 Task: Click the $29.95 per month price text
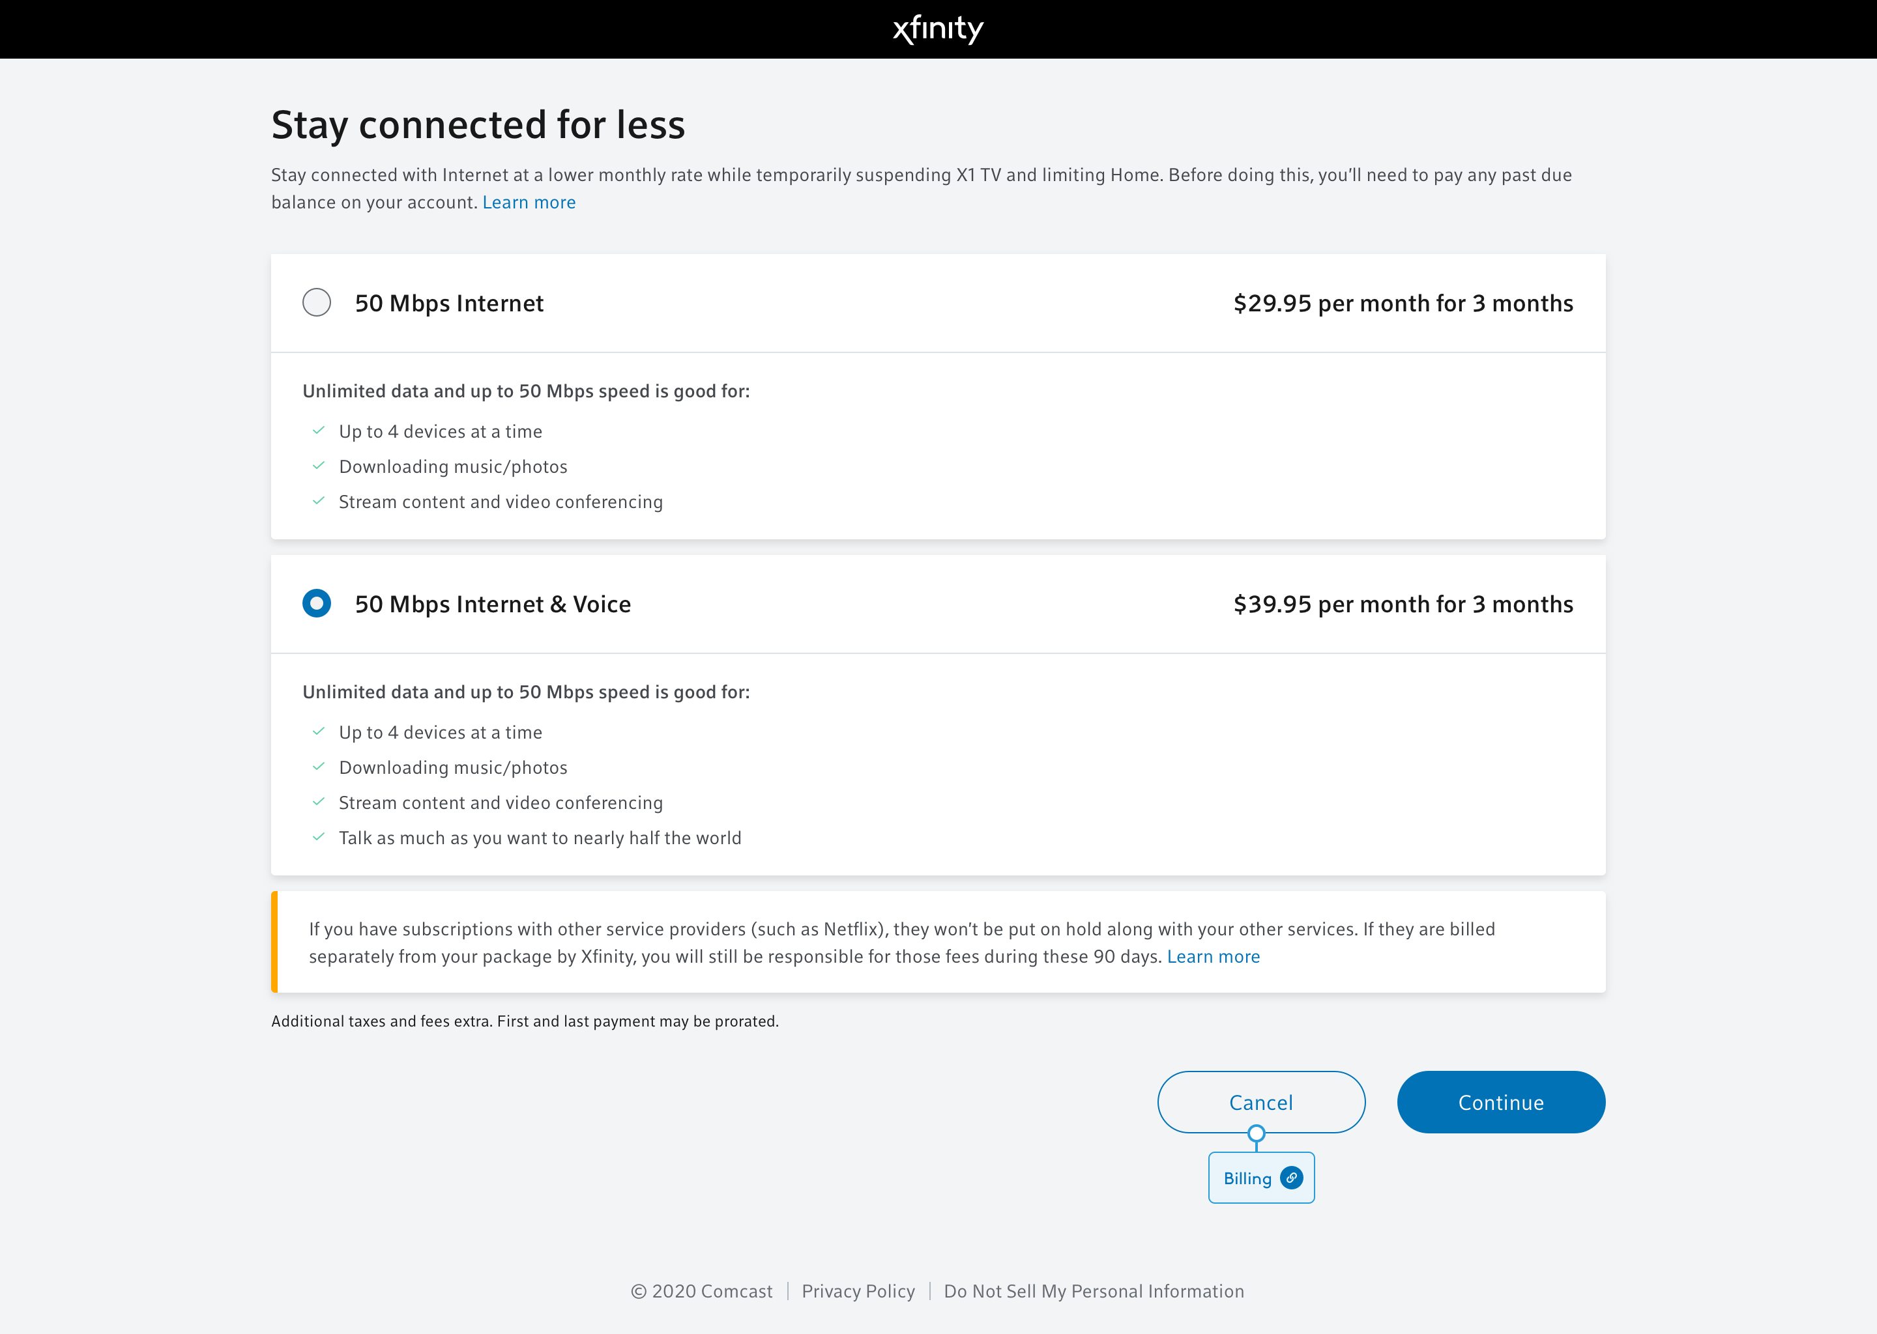1403,303
